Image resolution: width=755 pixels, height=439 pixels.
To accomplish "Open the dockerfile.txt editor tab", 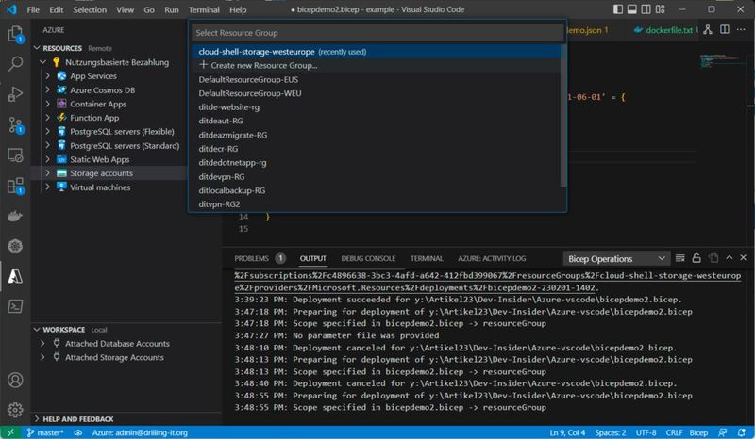I will pos(669,30).
